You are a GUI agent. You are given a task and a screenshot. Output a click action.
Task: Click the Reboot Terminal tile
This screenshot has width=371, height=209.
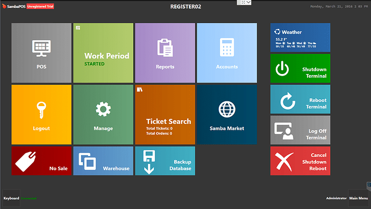point(300,99)
